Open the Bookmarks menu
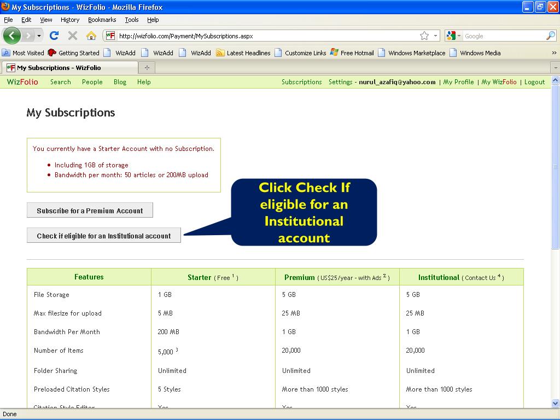This screenshot has width=560, height=420. [102, 20]
